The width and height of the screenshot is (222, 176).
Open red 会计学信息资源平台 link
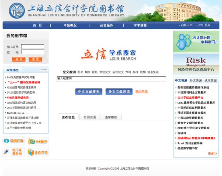[190, 98]
